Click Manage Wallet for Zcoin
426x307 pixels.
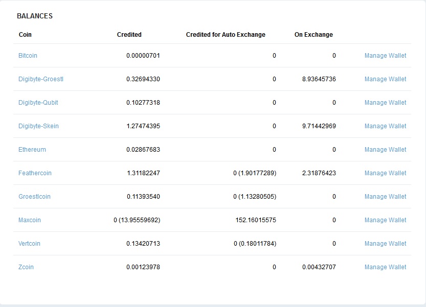385,267
